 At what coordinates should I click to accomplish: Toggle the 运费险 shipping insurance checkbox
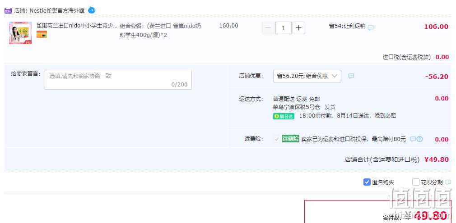coord(277,139)
